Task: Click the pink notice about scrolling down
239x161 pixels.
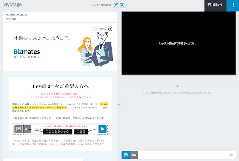Action: click(60, 95)
